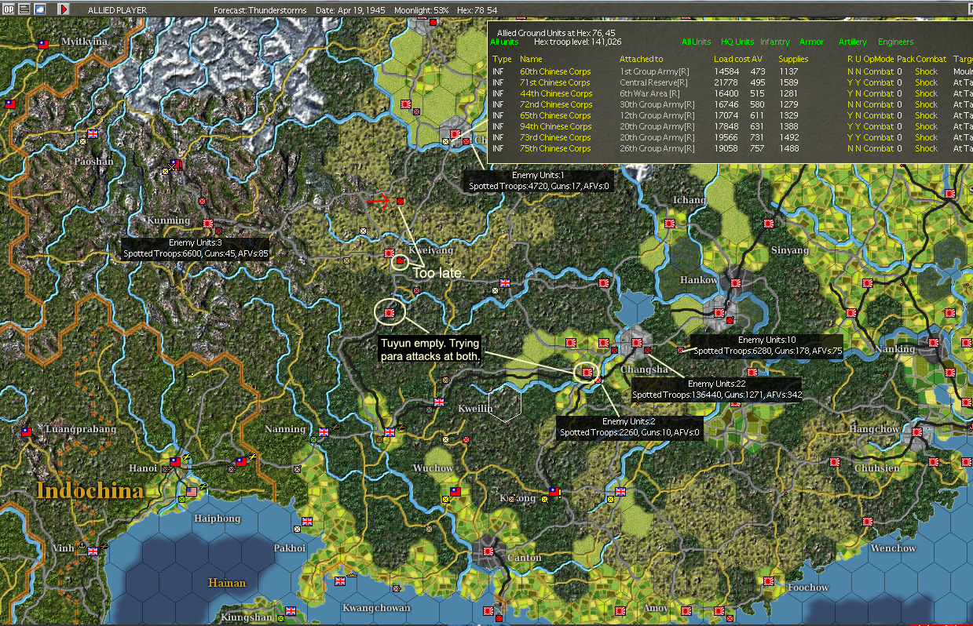Sort list by OpMode header
Image resolution: width=973 pixels, height=626 pixels.
coord(879,59)
